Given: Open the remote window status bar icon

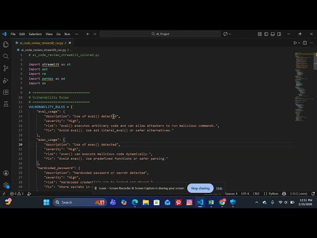Looking at the screenshot, I should coord(4,194).
